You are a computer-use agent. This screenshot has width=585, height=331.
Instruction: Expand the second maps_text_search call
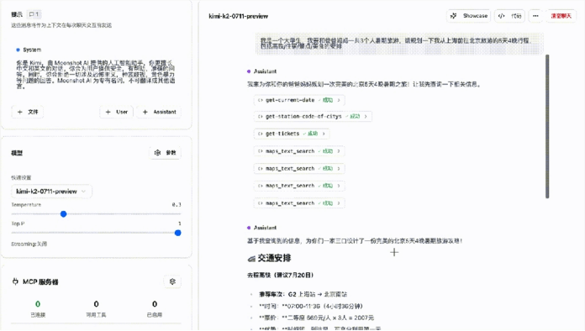299,169
